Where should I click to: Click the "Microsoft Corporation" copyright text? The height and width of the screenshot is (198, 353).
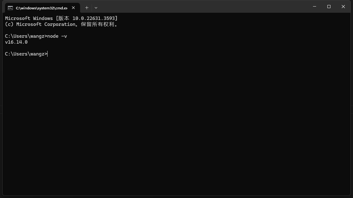click(x=46, y=24)
